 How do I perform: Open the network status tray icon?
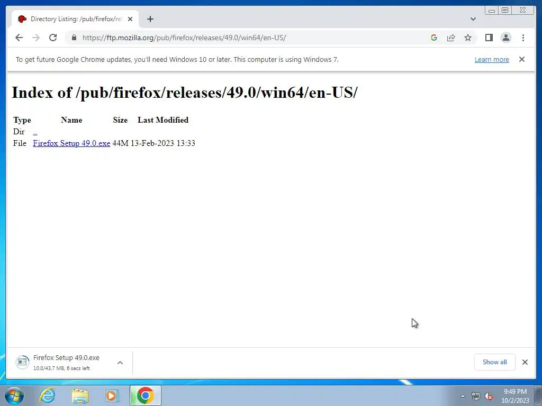click(x=476, y=396)
